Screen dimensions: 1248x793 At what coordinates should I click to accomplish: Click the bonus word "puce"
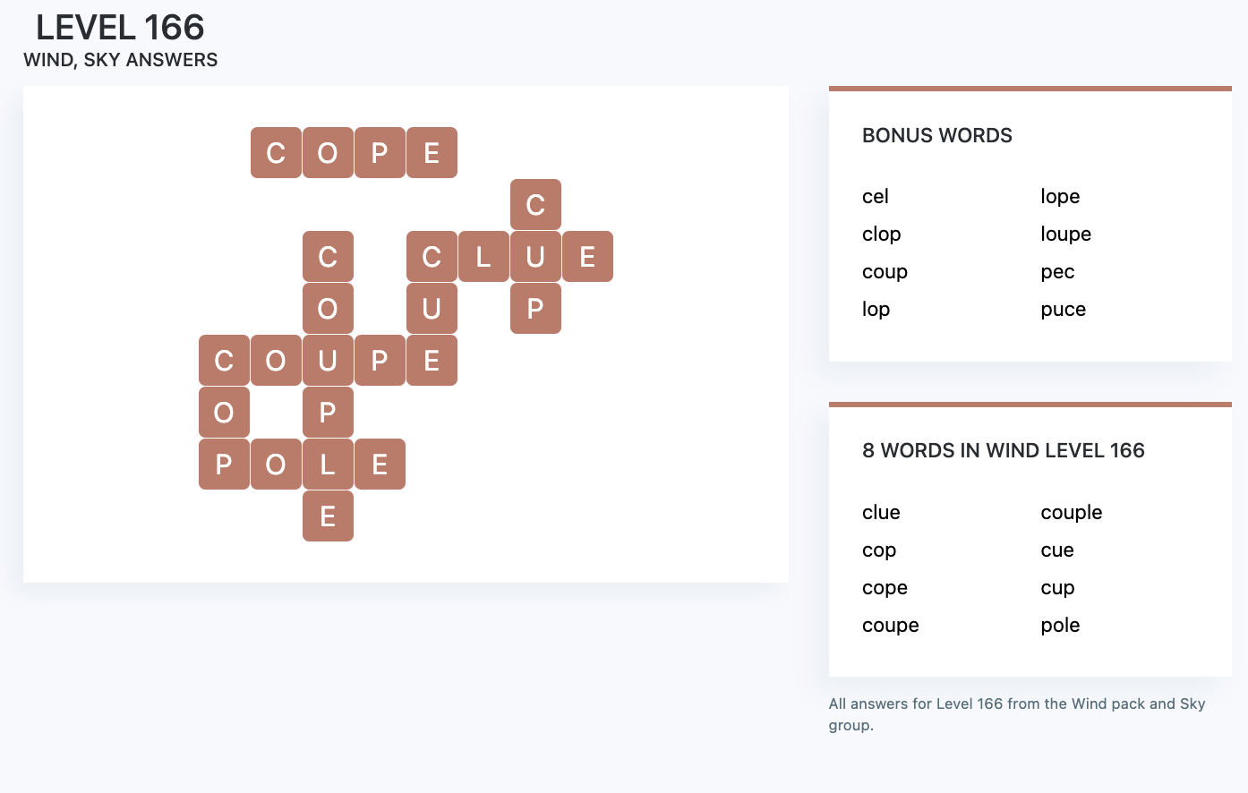[1063, 310]
